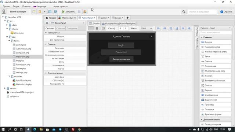235x132 pixels.
Task: Click the component search field in palette
Action: [x=216, y=32]
